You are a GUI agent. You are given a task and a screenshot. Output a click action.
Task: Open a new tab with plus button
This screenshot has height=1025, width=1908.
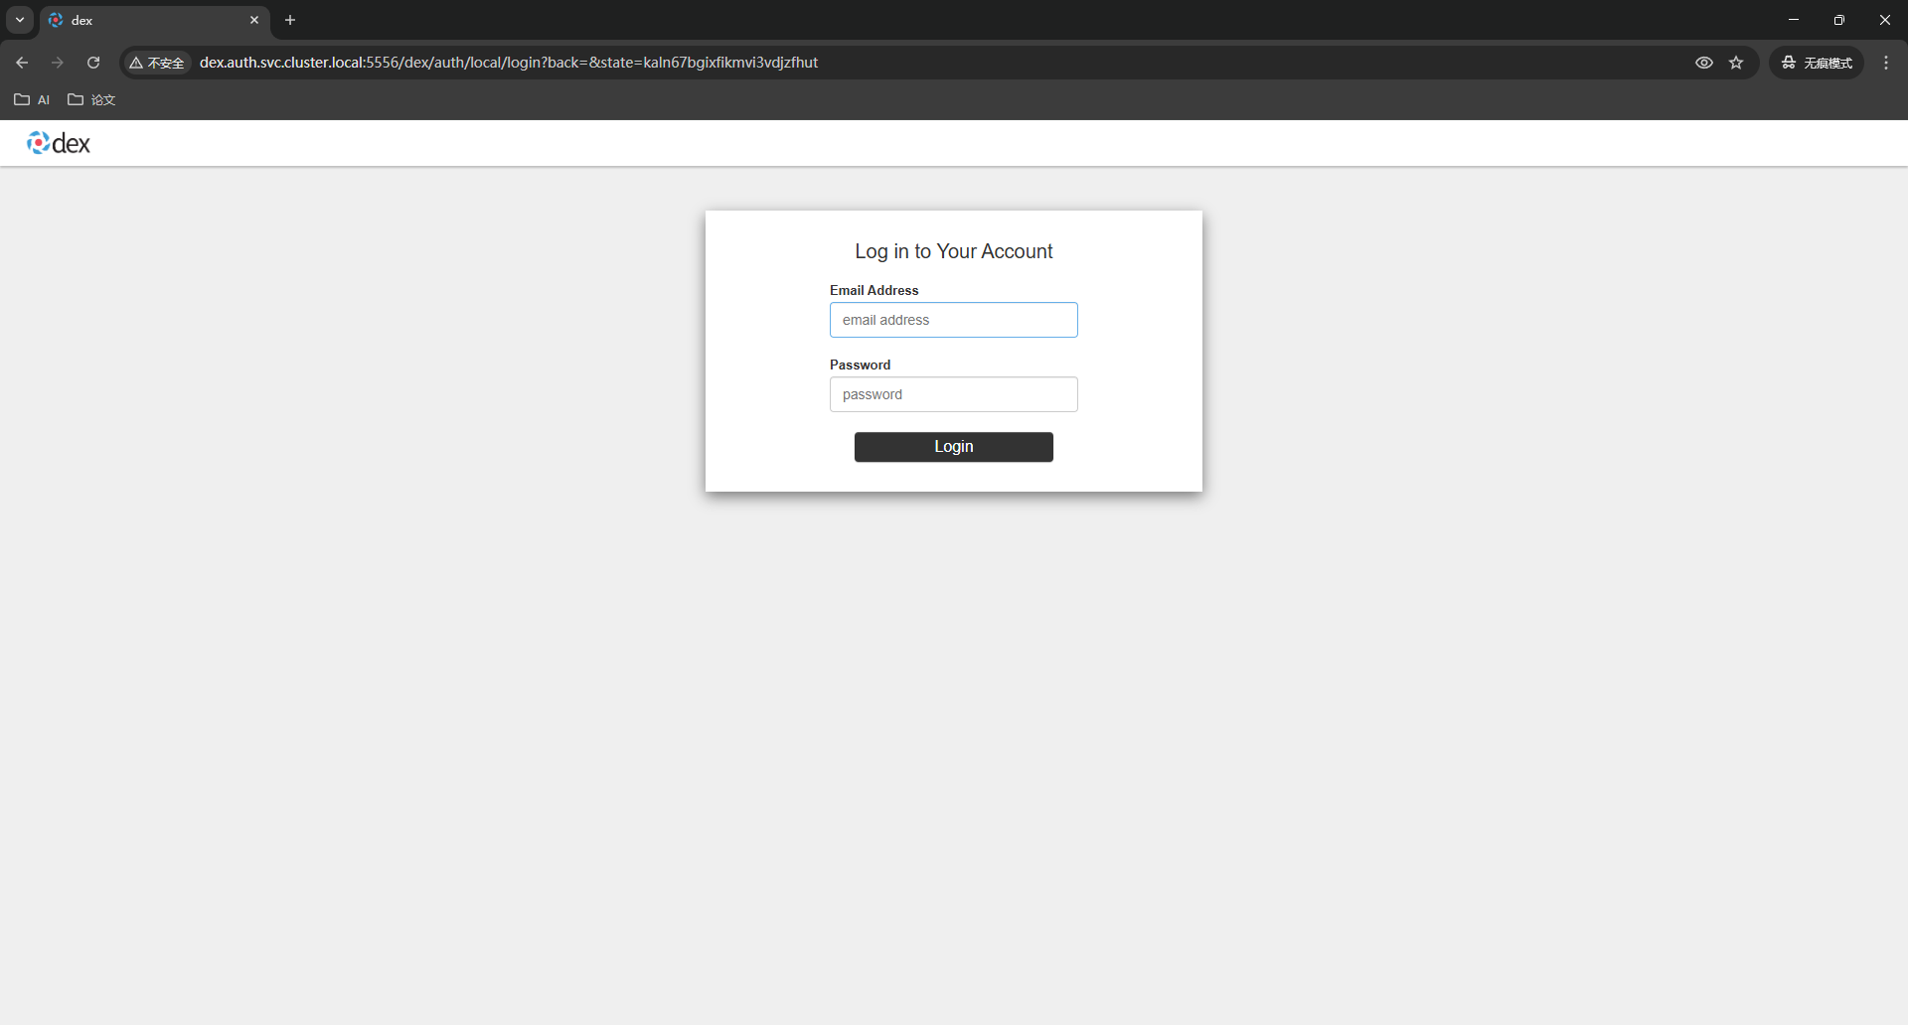click(x=290, y=20)
